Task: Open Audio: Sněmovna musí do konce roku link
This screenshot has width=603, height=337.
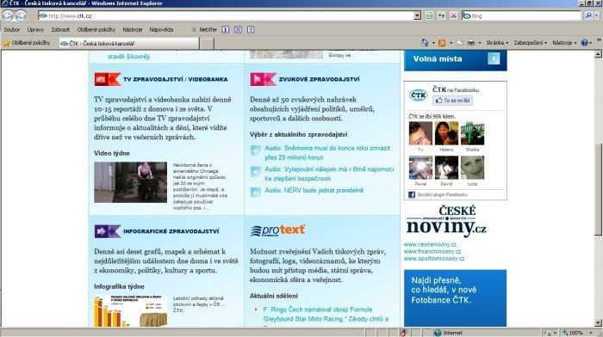Action: click(x=327, y=153)
